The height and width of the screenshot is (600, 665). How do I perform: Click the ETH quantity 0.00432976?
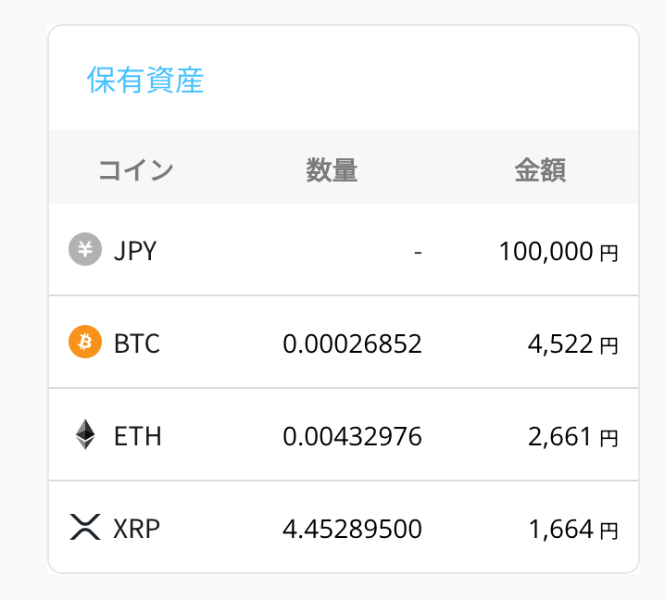point(352,437)
